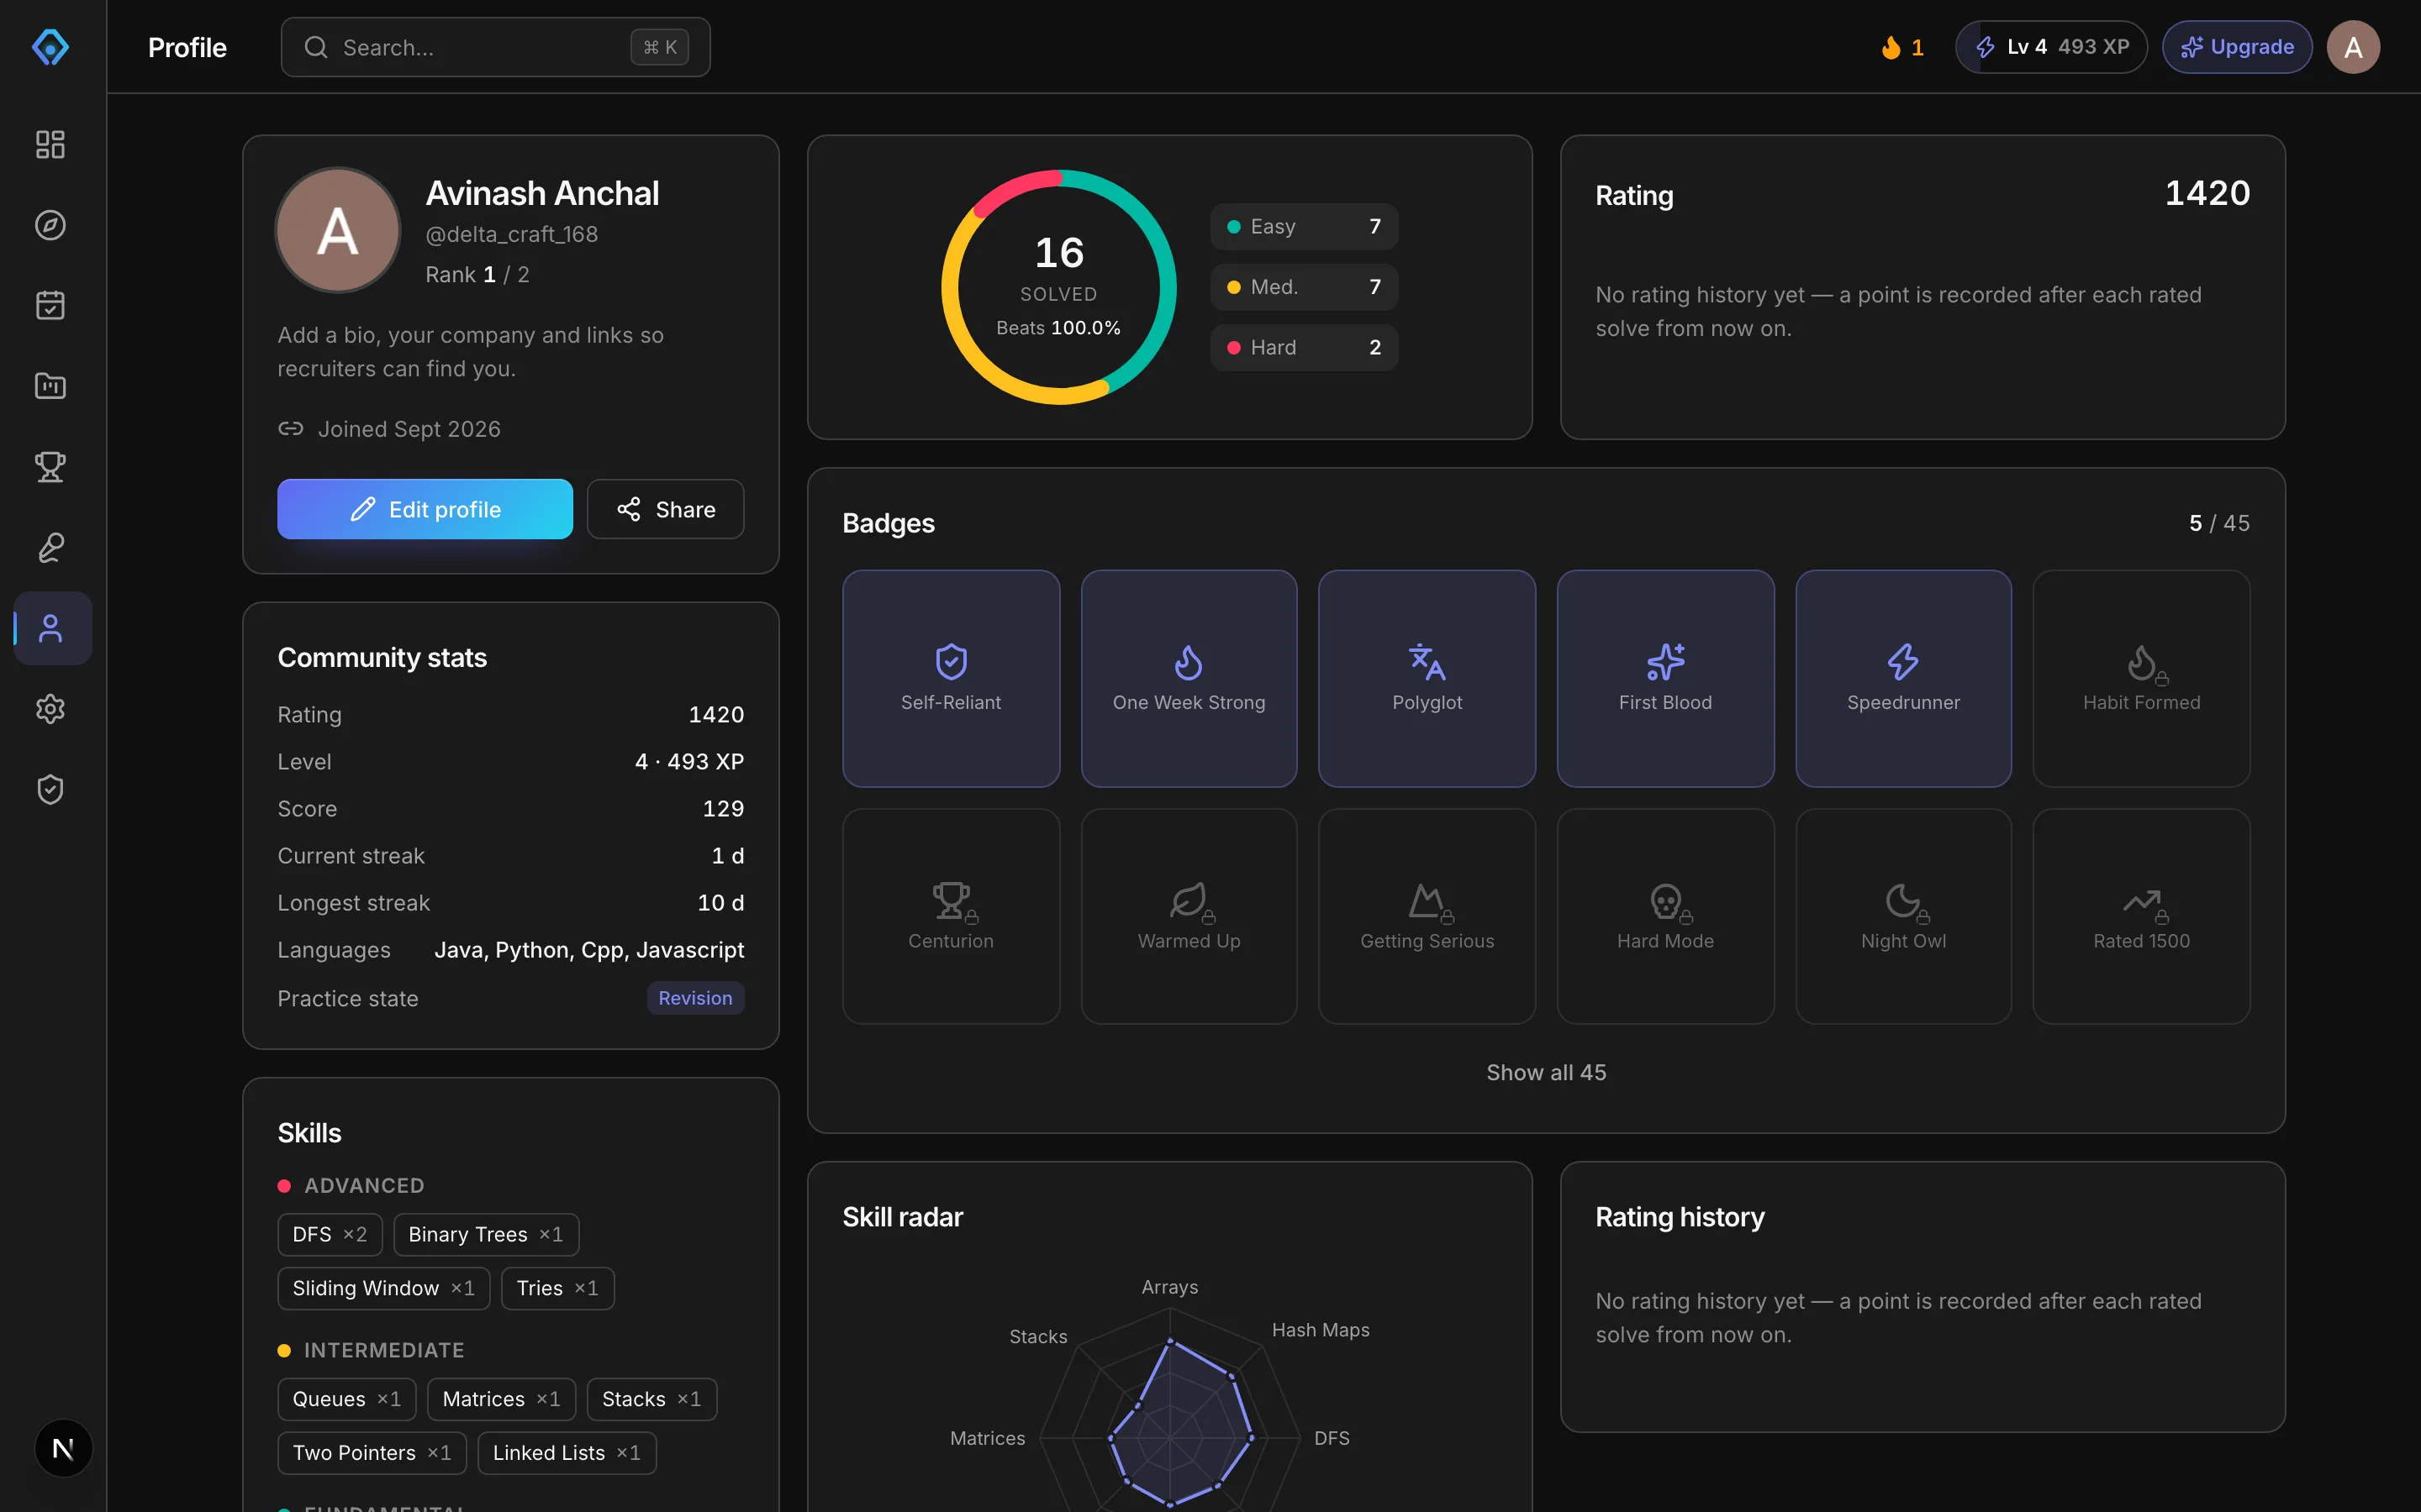Click the locked Hard Mode badge
Viewport: 2421px width, 1512px height.
1664,916
